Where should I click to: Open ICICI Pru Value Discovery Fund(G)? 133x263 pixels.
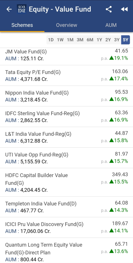coord(66,228)
